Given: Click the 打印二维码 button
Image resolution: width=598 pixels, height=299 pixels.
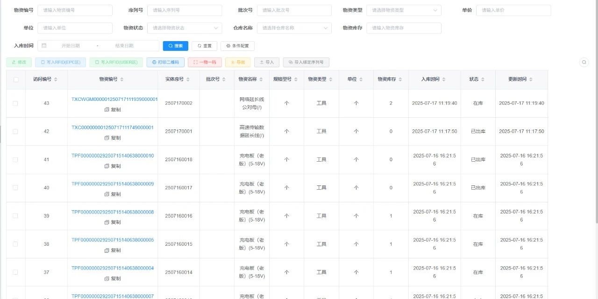Looking at the screenshot, I should [165, 62].
